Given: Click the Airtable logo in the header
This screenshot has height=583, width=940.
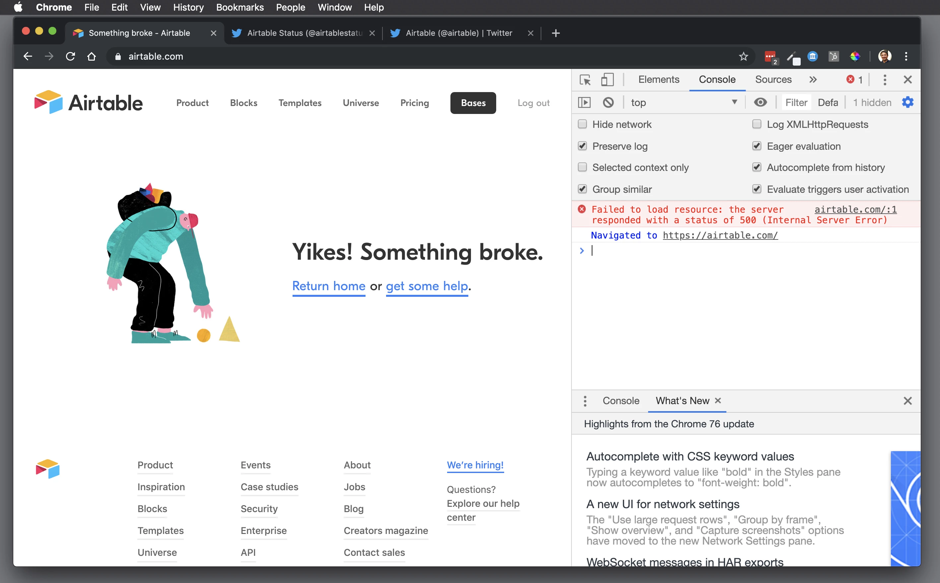Looking at the screenshot, I should [x=89, y=103].
